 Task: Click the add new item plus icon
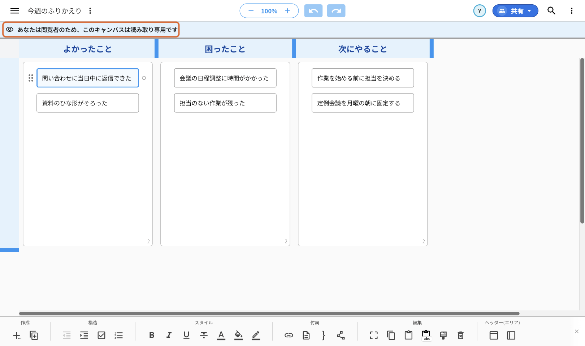click(x=17, y=336)
